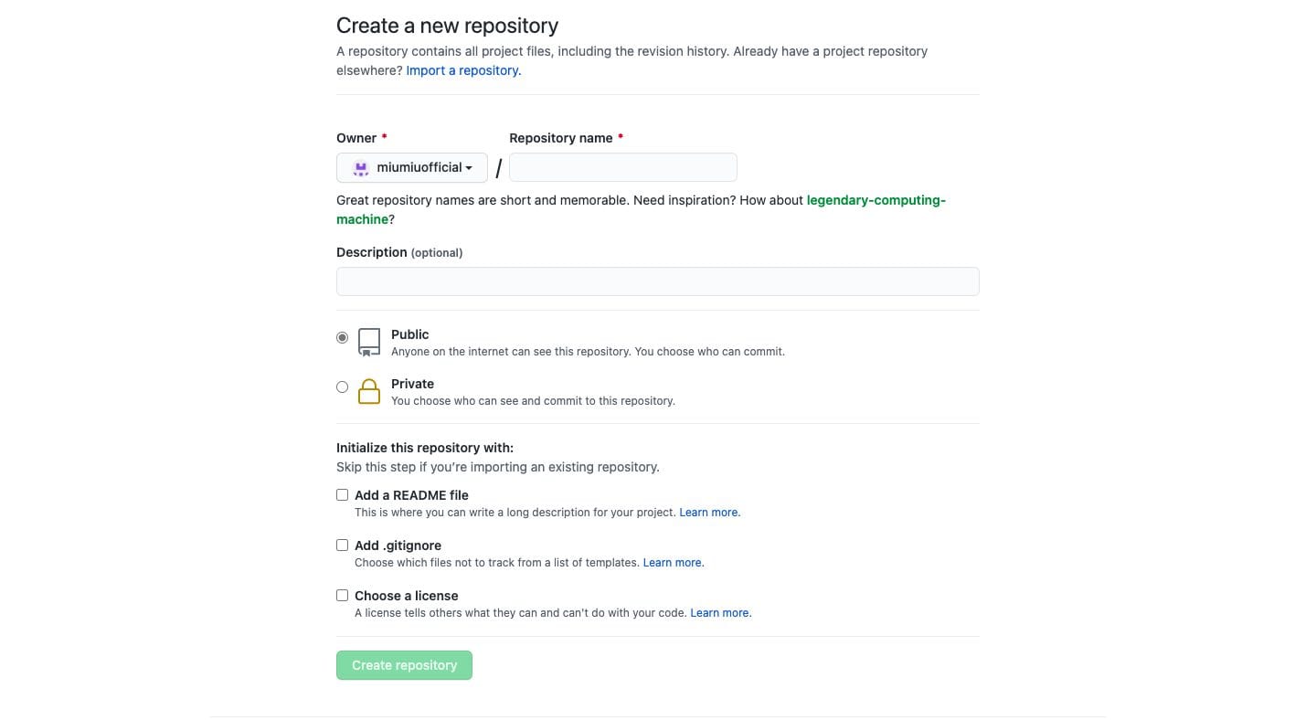Image resolution: width=1316 pixels, height=720 pixels.
Task: Check the "Choose a license" option
Action: point(342,595)
